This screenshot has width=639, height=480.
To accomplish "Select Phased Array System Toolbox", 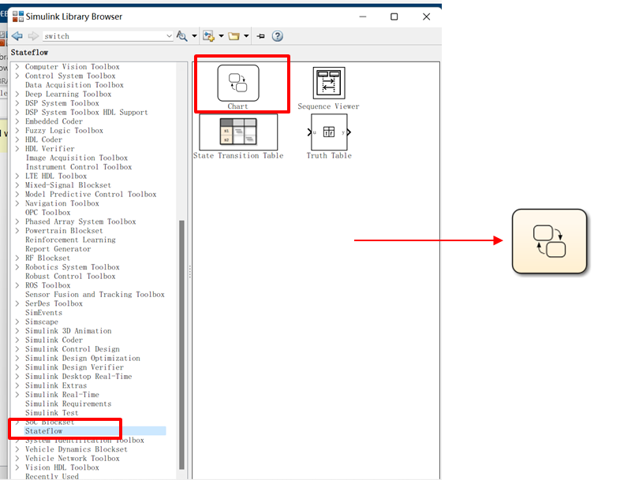I will pyautogui.click(x=80, y=221).
